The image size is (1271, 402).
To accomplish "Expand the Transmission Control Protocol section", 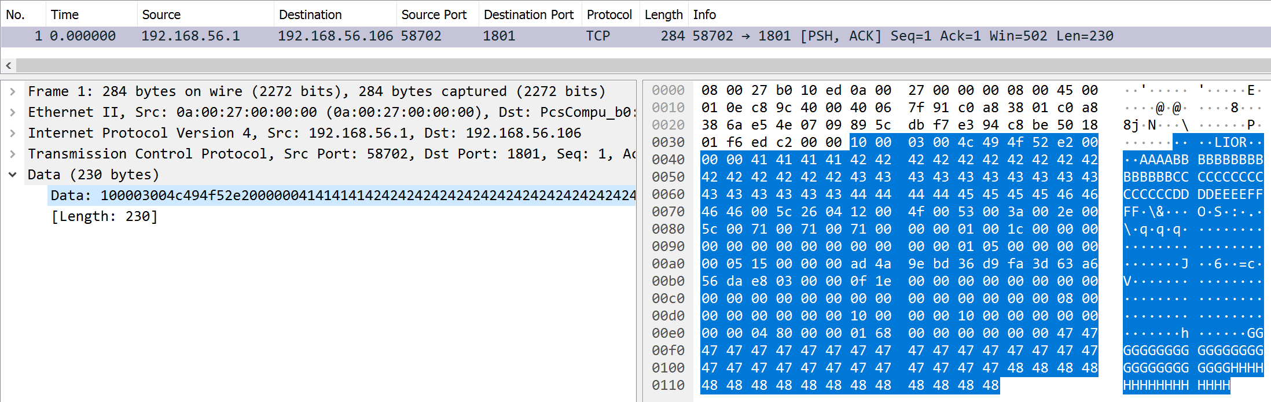I will [13, 154].
